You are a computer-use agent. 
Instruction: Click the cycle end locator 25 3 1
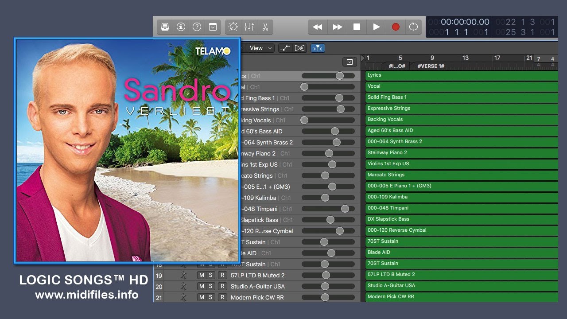click(x=529, y=32)
